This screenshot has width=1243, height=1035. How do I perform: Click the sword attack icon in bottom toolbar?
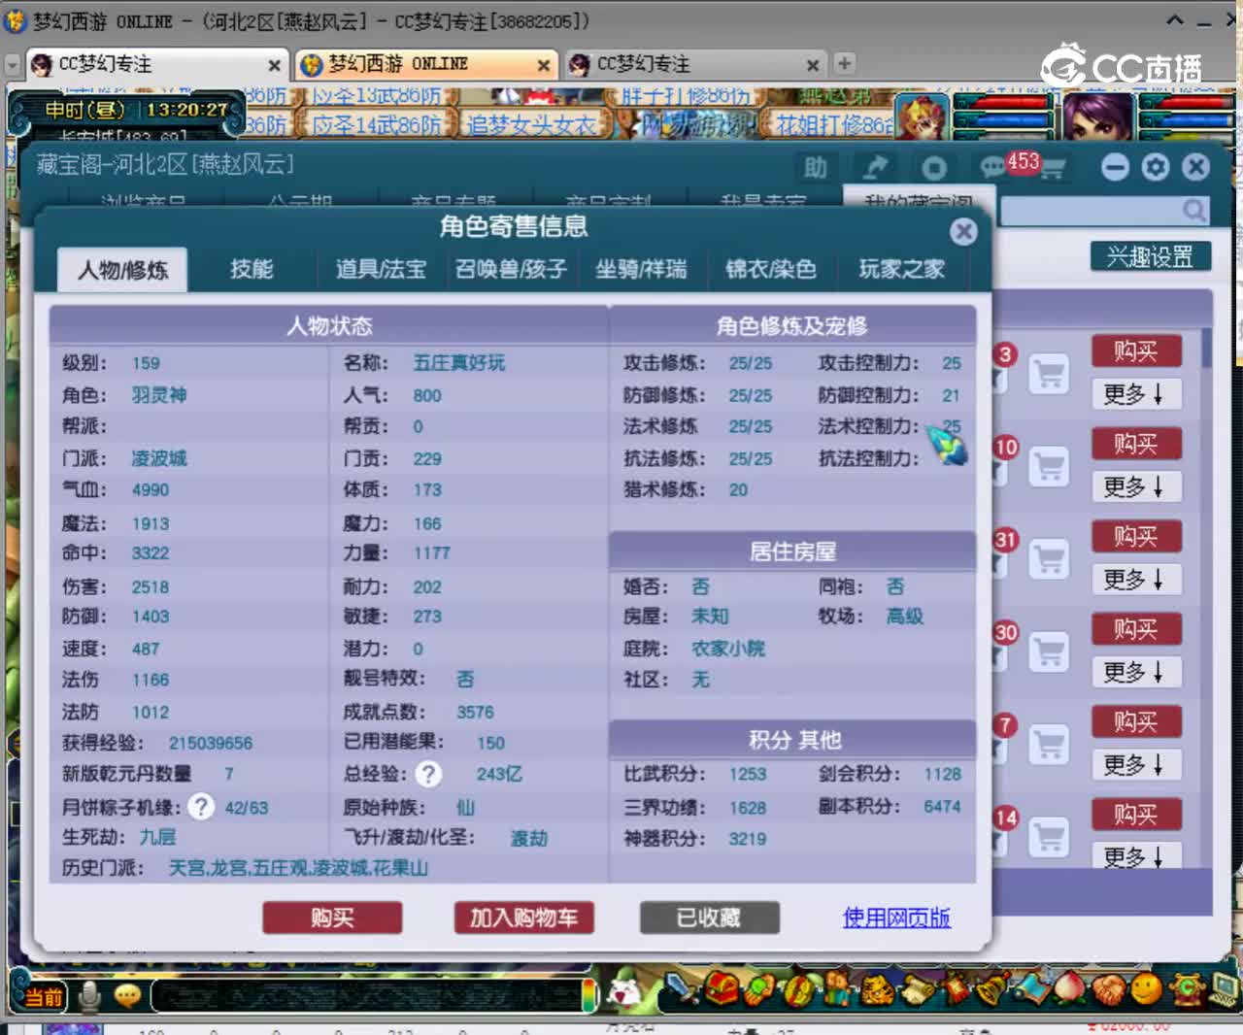click(682, 989)
